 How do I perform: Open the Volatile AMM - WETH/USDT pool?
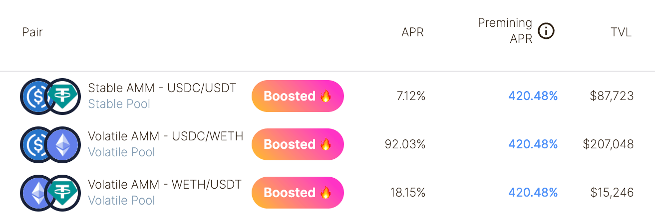pyautogui.click(x=165, y=185)
